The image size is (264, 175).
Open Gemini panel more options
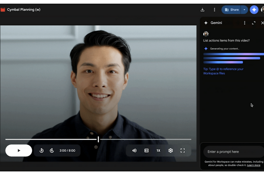[x=245, y=23]
